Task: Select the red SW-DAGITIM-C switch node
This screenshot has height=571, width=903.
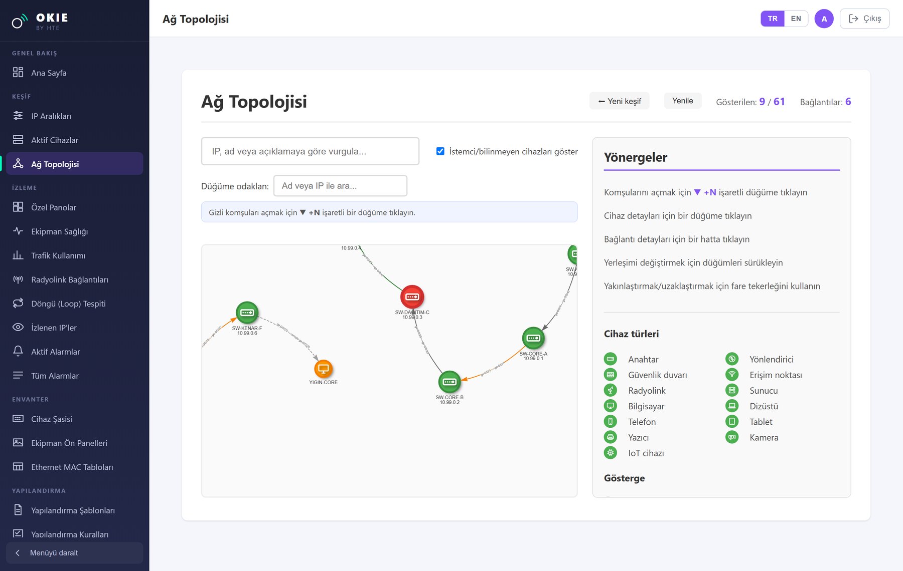Action: click(x=412, y=297)
